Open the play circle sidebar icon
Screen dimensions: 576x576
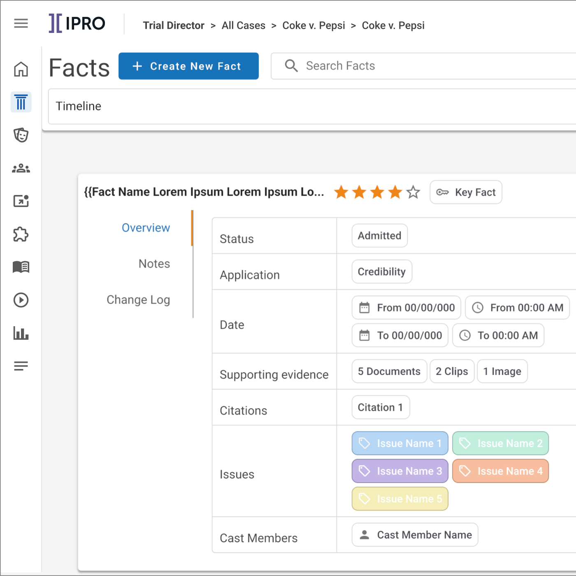click(21, 300)
